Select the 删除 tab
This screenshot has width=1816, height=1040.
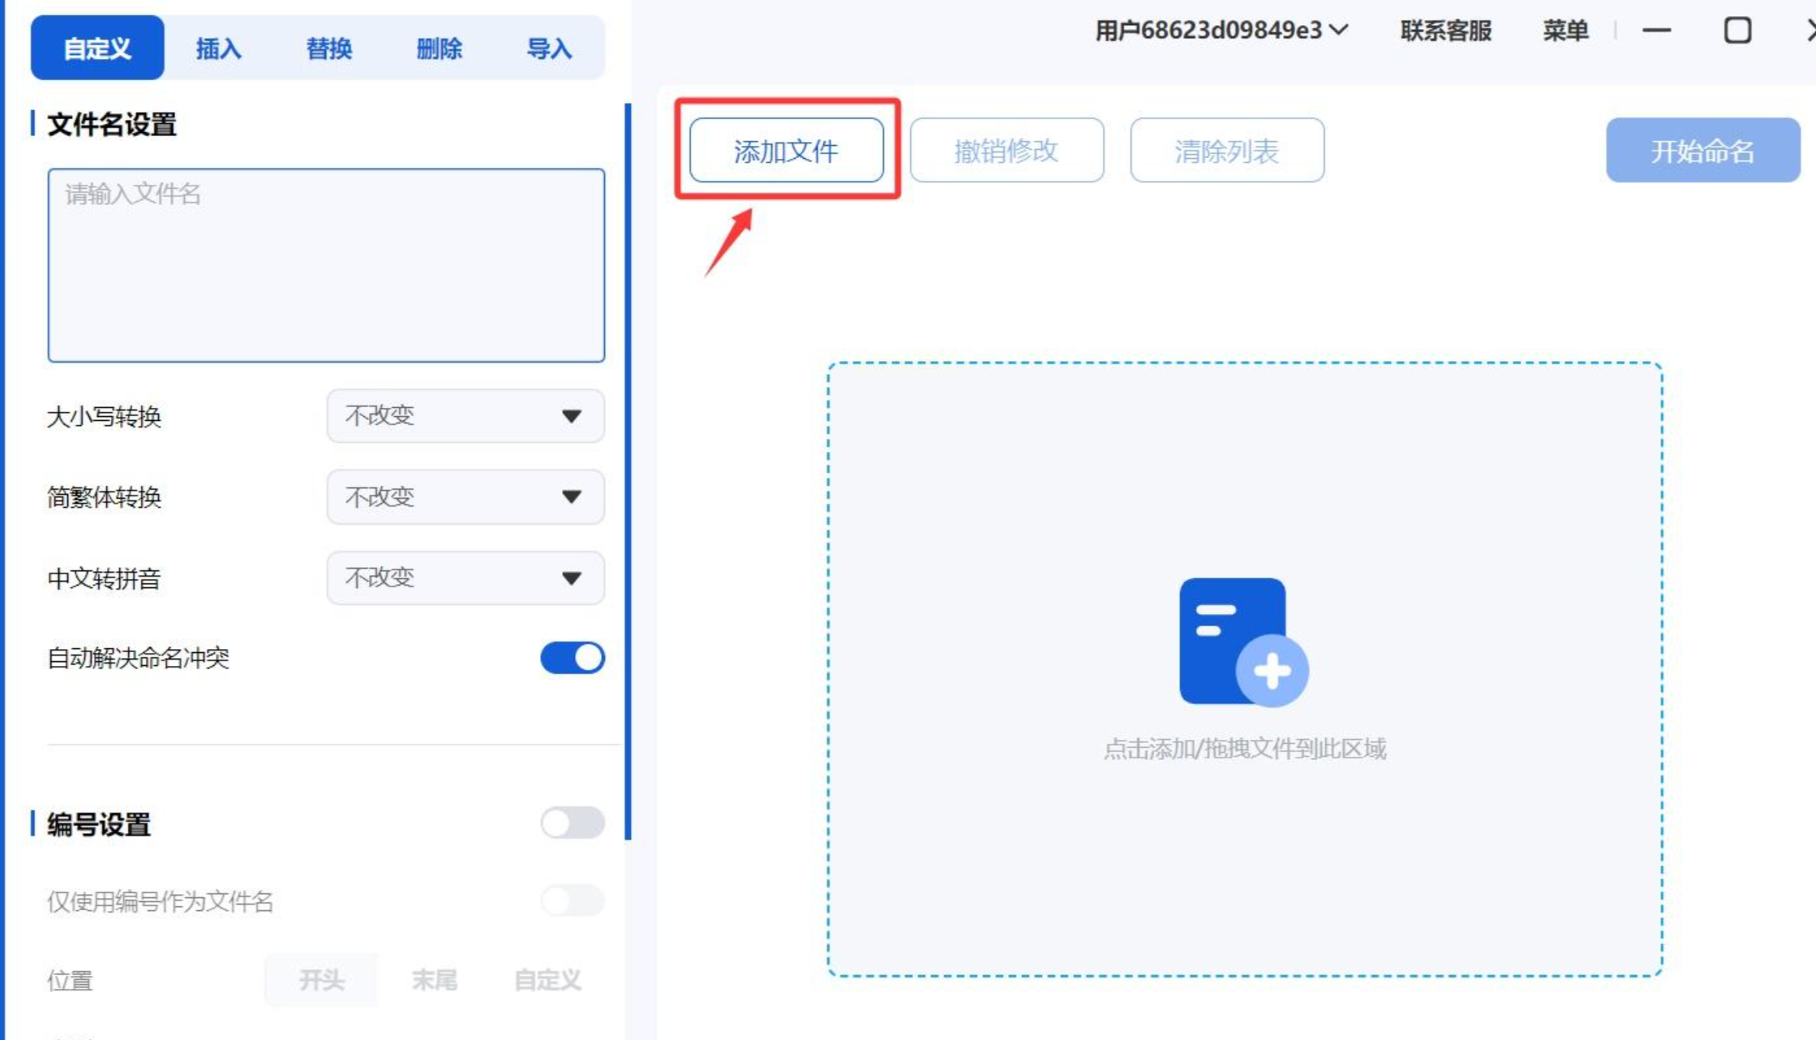(439, 49)
